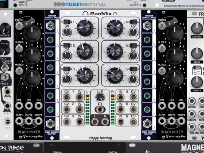Flip the MUTE1 switch on left Black Mixer
This screenshot has height=153, width=204.
click(19, 26)
